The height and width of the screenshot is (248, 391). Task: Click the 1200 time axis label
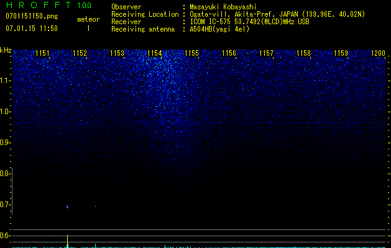click(x=379, y=53)
